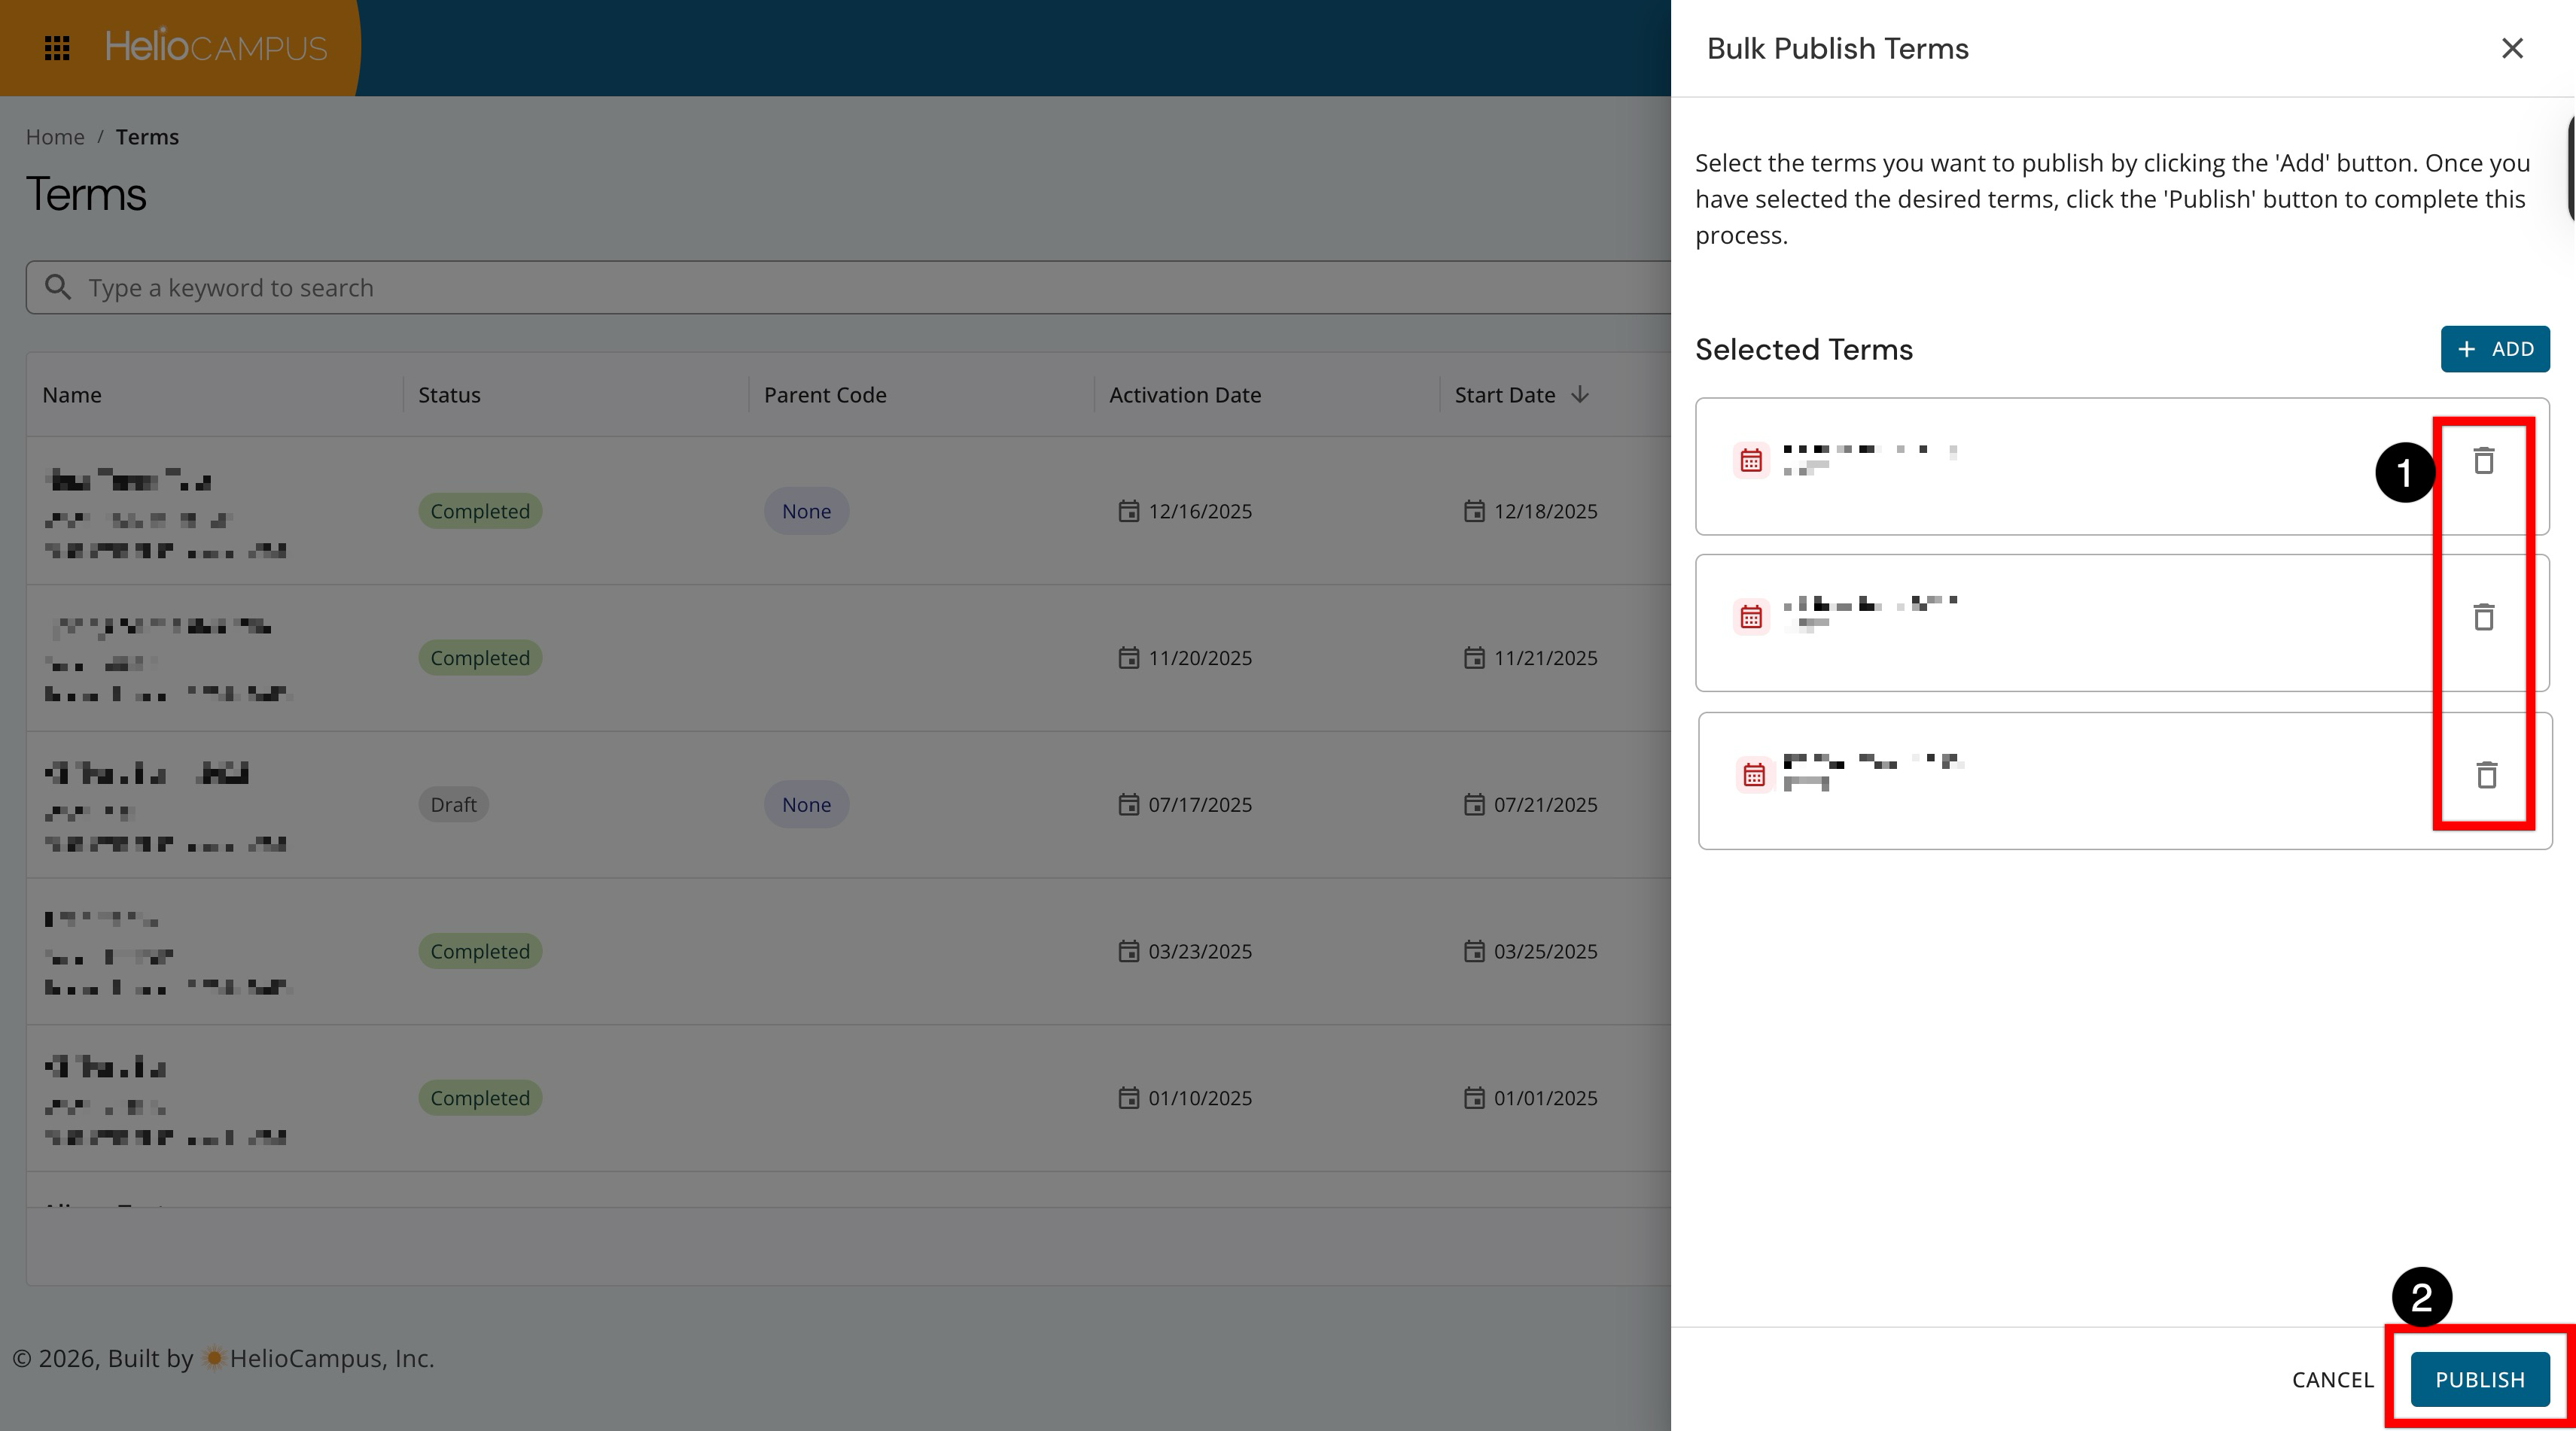Click calendar icon of third selected term

pos(1754,774)
